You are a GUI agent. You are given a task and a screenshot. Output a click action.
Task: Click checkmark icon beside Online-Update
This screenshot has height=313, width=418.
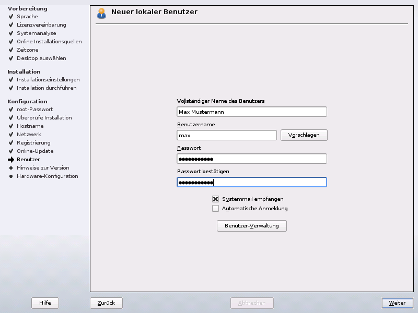(11, 151)
